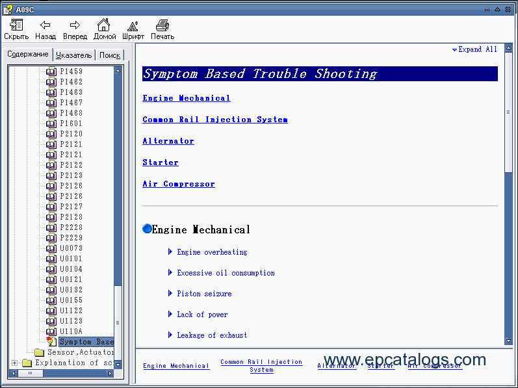The width and height of the screenshot is (518, 388).
Task: Click the content pane scroll up arrow
Action: 508,48
